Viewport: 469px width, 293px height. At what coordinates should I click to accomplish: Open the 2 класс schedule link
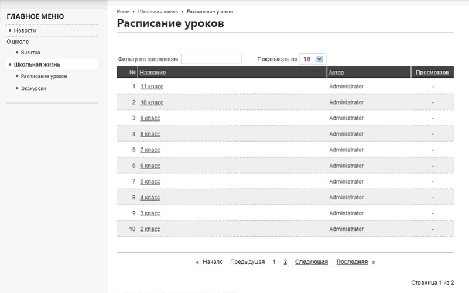pyautogui.click(x=150, y=229)
